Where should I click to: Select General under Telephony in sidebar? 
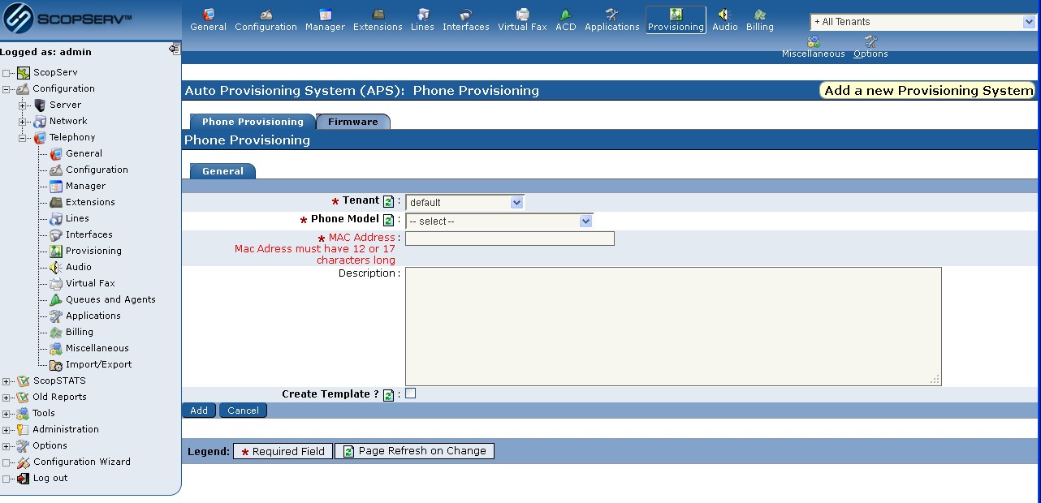click(84, 153)
